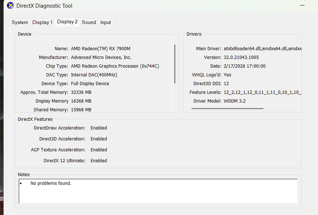Click the total memory '32336 MB' value
318x215 pixels.
pyautogui.click(x=81, y=92)
